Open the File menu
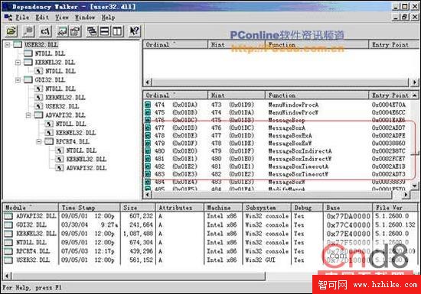The image size is (421, 294). pyautogui.click(x=22, y=18)
